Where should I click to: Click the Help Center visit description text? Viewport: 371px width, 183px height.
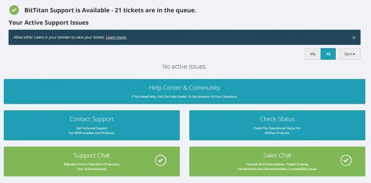[x=184, y=97]
